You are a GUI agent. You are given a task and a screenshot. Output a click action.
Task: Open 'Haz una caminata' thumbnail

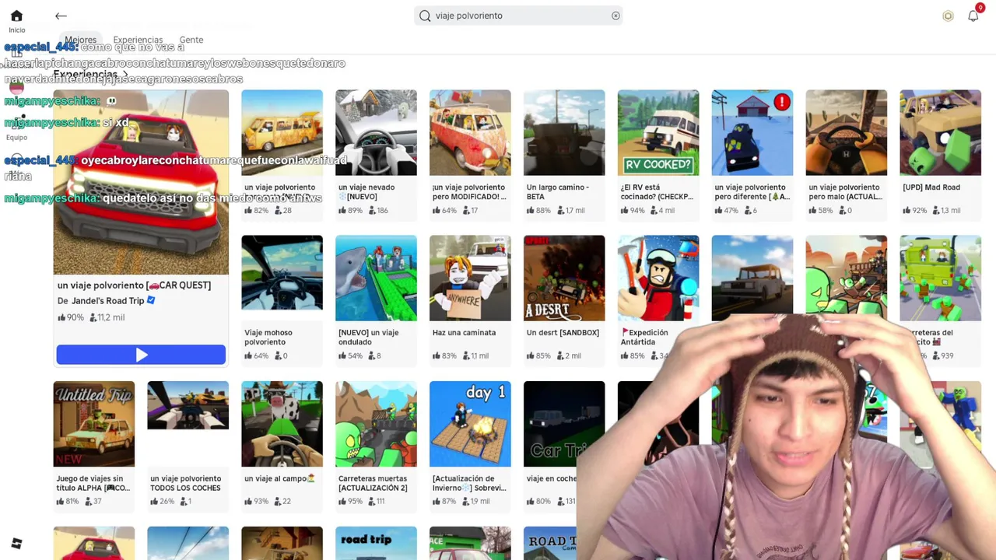(x=470, y=278)
